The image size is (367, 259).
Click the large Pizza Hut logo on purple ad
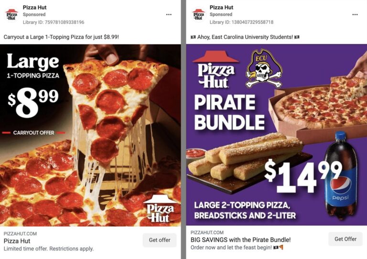(216, 69)
